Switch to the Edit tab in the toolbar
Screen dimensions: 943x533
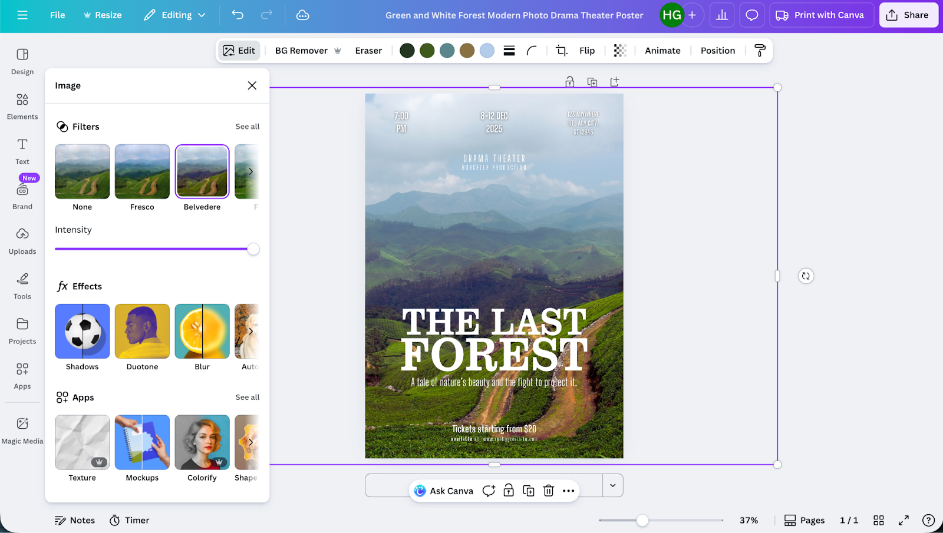click(239, 51)
